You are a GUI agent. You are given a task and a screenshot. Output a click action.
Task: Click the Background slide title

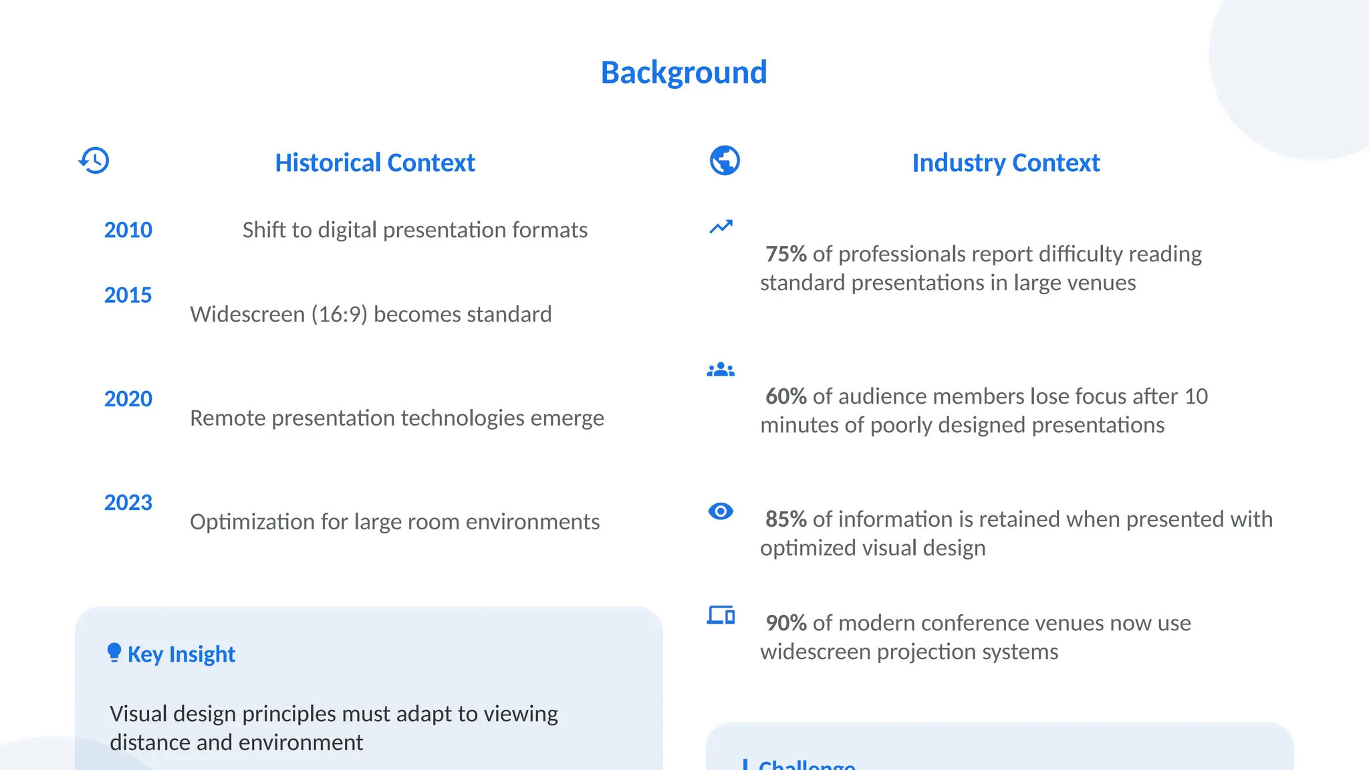coord(684,72)
